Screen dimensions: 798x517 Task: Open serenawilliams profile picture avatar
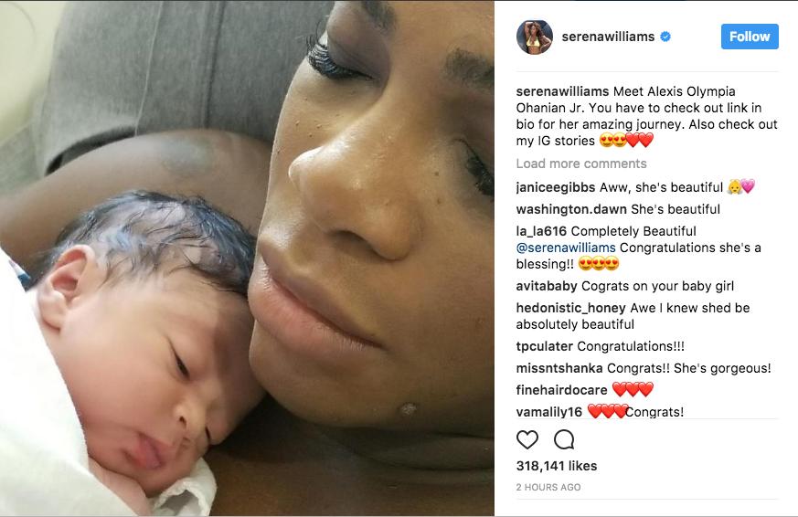click(x=535, y=37)
